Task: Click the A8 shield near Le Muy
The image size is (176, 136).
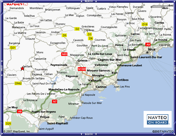Action: click(20, 111)
